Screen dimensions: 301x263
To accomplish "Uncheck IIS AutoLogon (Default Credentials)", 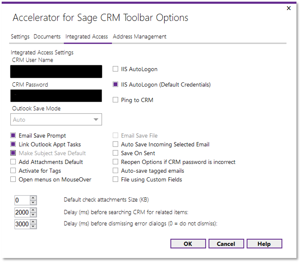I will [116, 84].
